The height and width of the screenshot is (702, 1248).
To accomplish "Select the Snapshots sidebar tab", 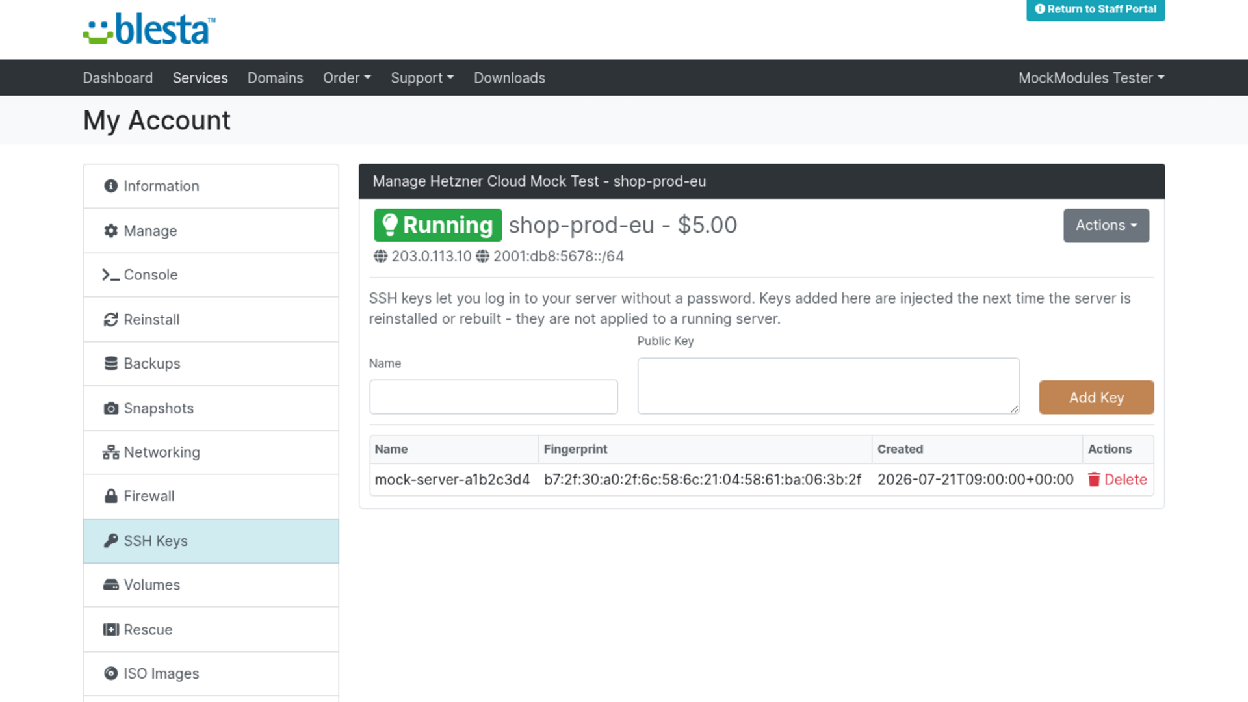I will (211, 408).
